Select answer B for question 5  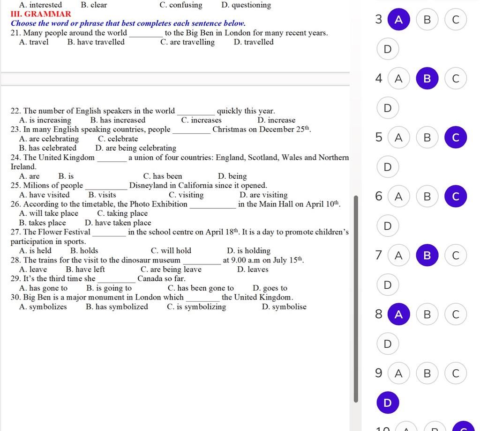[427, 137]
